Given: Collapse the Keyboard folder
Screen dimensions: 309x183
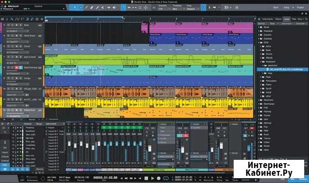Looking at the screenshot, I should pyautogui.click(x=261, y=62).
